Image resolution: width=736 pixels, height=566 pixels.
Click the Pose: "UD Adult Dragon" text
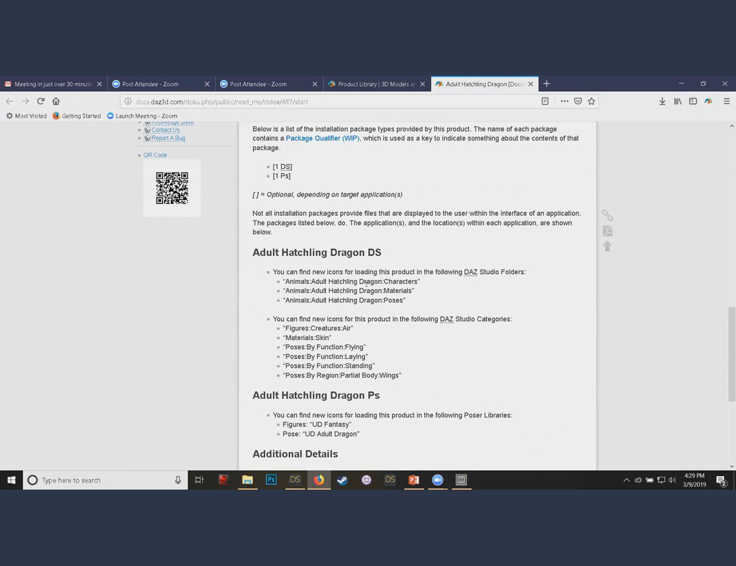pyautogui.click(x=321, y=434)
